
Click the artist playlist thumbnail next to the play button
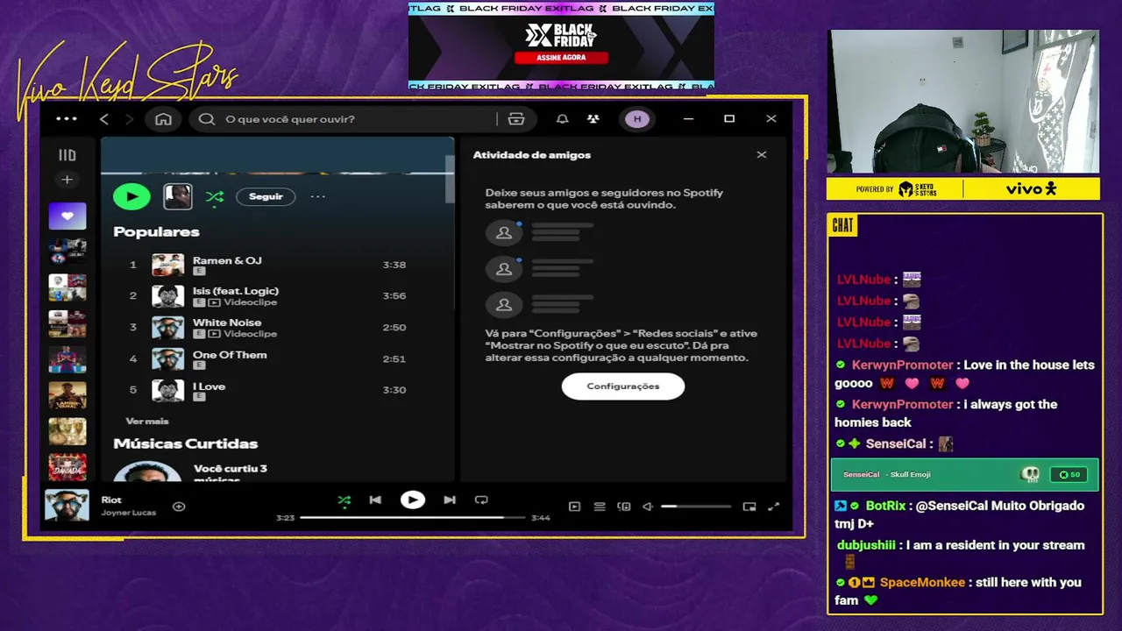[x=178, y=196]
